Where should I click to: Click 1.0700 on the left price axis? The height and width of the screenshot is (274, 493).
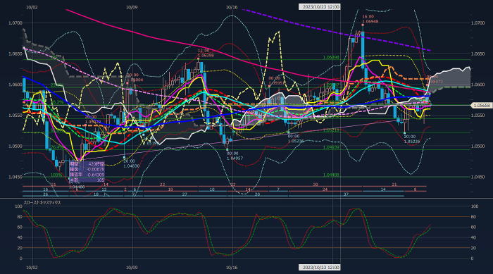coord(15,23)
